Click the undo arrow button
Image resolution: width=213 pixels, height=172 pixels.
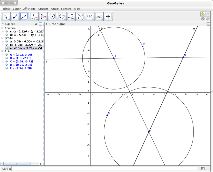[x=203, y=14]
